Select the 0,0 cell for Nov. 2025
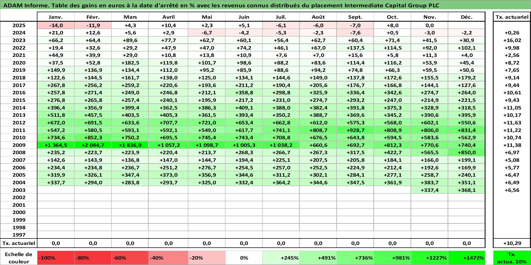 click(430, 25)
